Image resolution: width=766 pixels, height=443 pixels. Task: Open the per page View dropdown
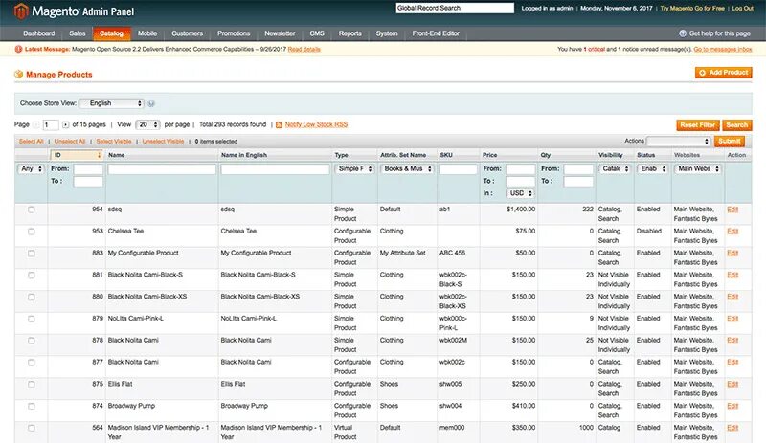tap(147, 125)
